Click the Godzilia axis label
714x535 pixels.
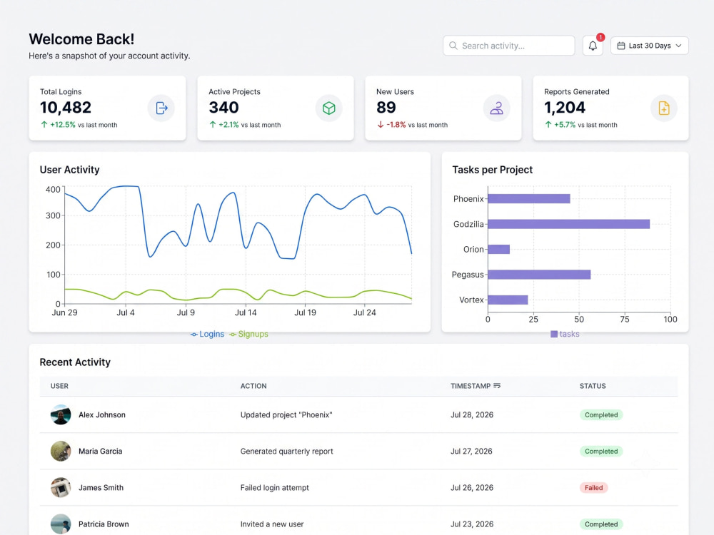tap(468, 224)
